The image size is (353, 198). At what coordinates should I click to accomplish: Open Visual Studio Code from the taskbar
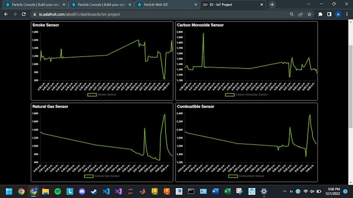(106, 191)
